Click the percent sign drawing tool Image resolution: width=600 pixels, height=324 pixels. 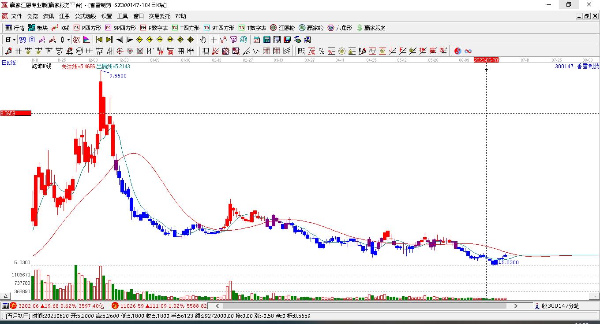click(322, 51)
